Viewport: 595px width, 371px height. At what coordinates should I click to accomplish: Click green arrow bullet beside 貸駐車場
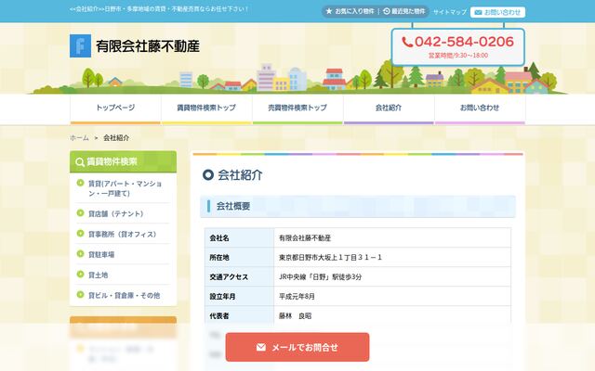tap(81, 253)
